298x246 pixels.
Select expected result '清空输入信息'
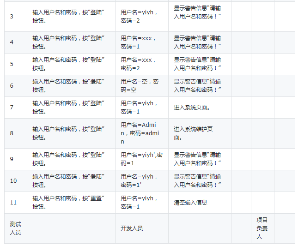tap(190, 203)
